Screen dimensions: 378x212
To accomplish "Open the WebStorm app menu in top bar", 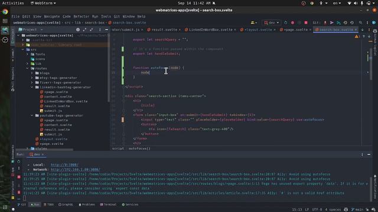I will pyautogui.click(x=43, y=3).
